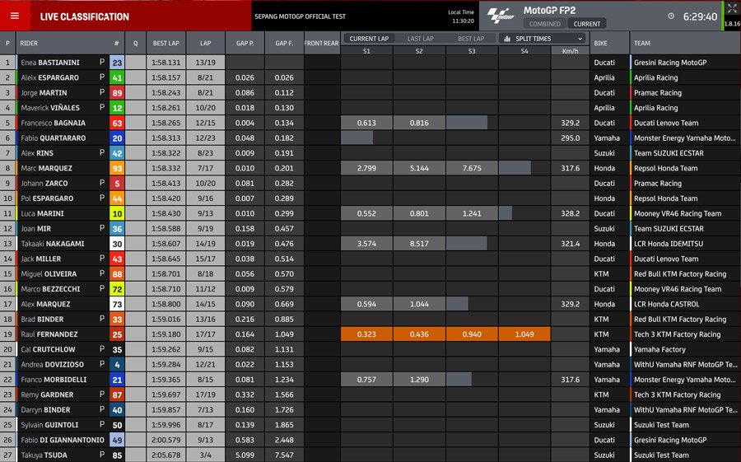741x462 pixels.
Task: Open the Split Times dropdown
Action: pyautogui.click(x=543, y=39)
